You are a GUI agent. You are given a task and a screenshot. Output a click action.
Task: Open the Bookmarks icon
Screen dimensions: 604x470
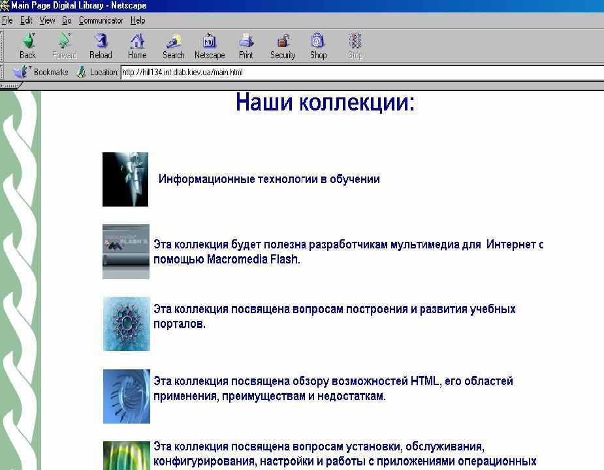(x=20, y=72)
